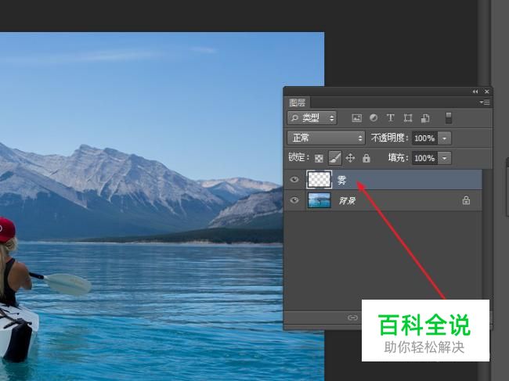Open the 不透明度 opacity slider arrow

(445, 138)
